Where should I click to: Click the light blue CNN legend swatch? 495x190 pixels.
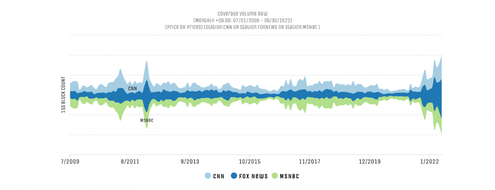(208, 176)
